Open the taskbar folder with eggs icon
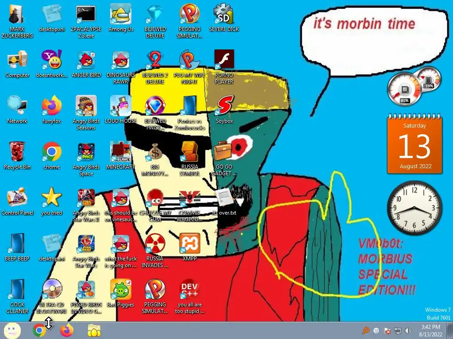Image resolution: width=453 pixels, height=339 pixels. (94, 330)
